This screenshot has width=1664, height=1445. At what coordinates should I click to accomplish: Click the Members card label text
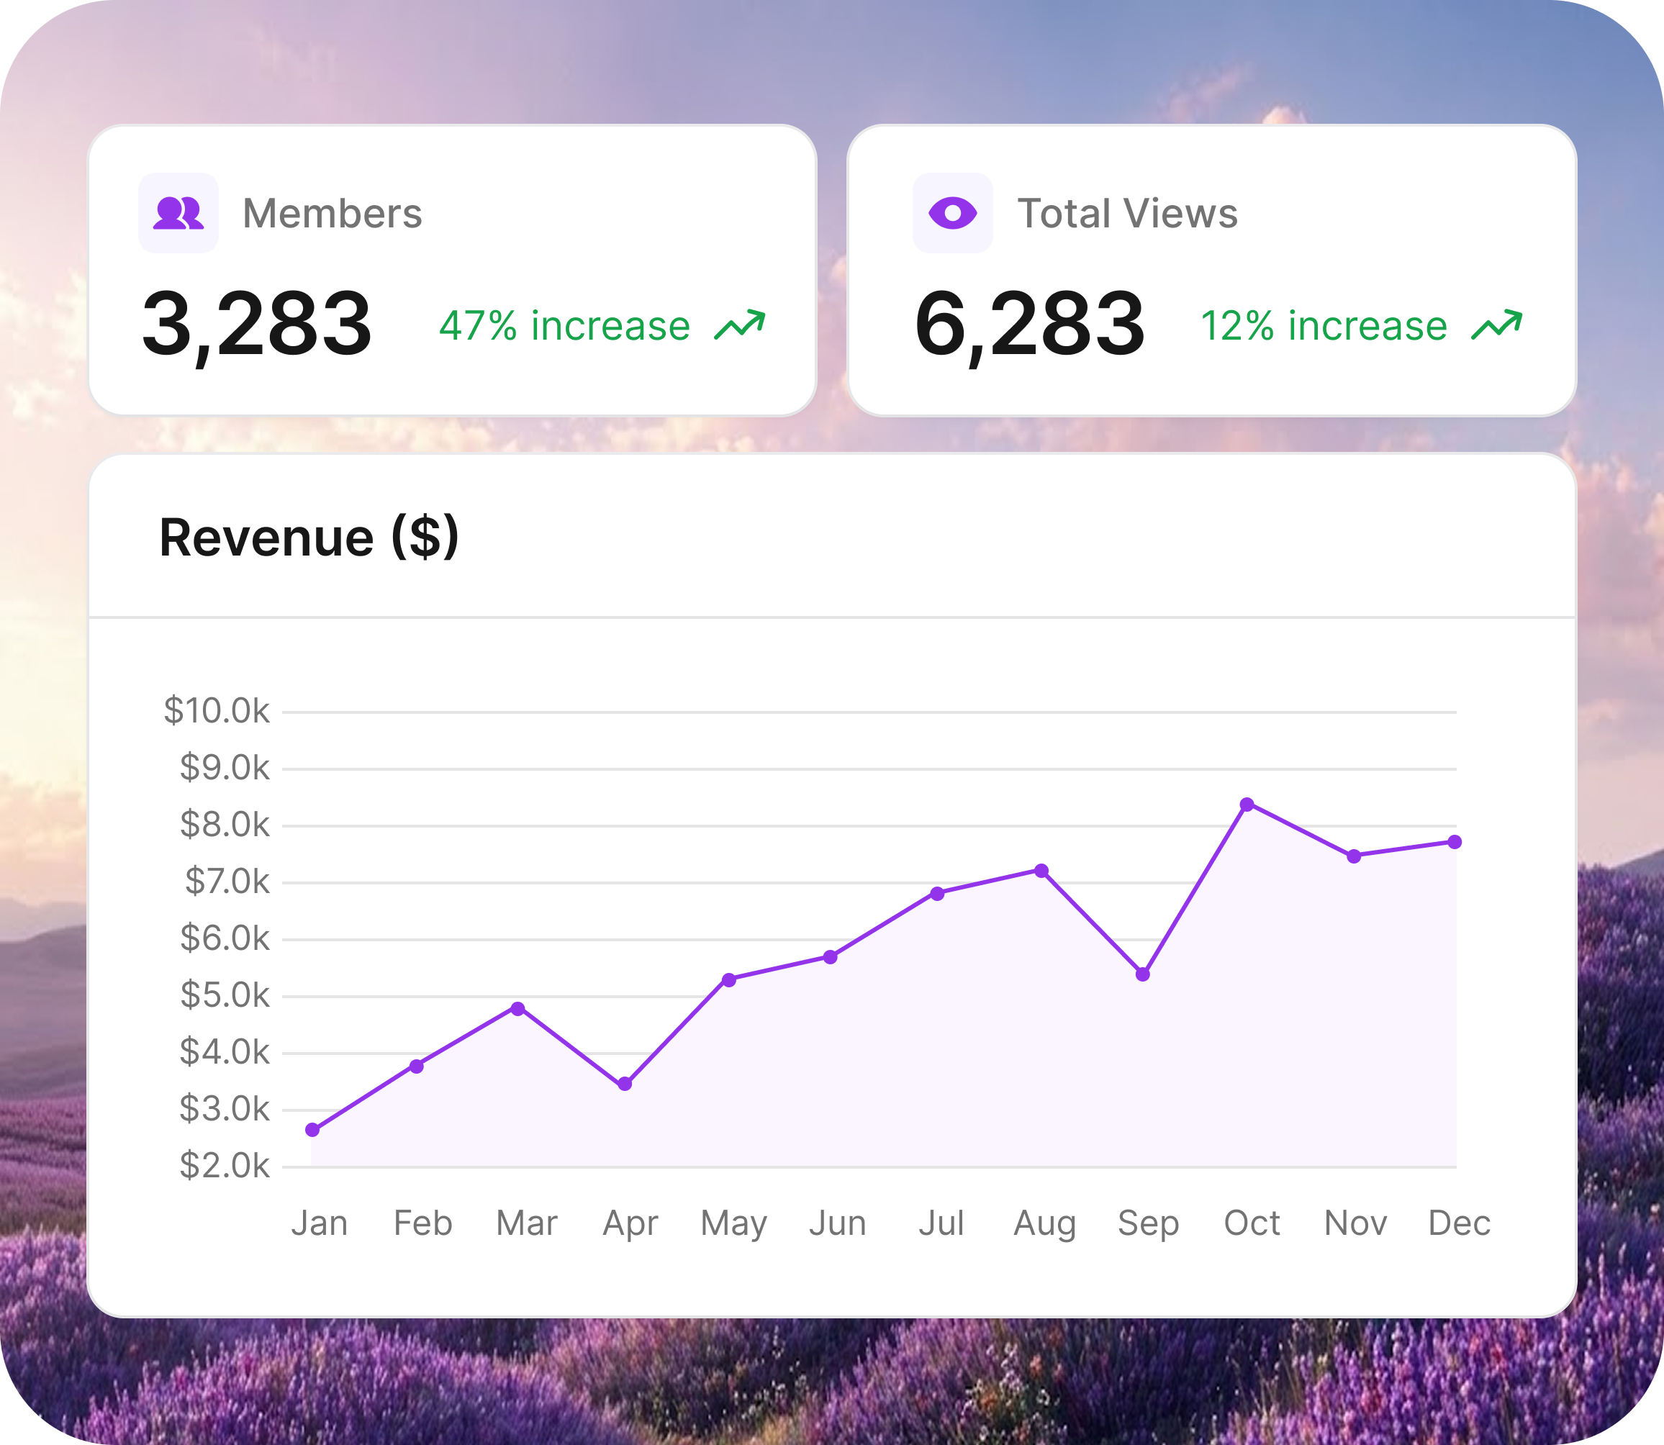pyautogui.click(x=333, y=214)
